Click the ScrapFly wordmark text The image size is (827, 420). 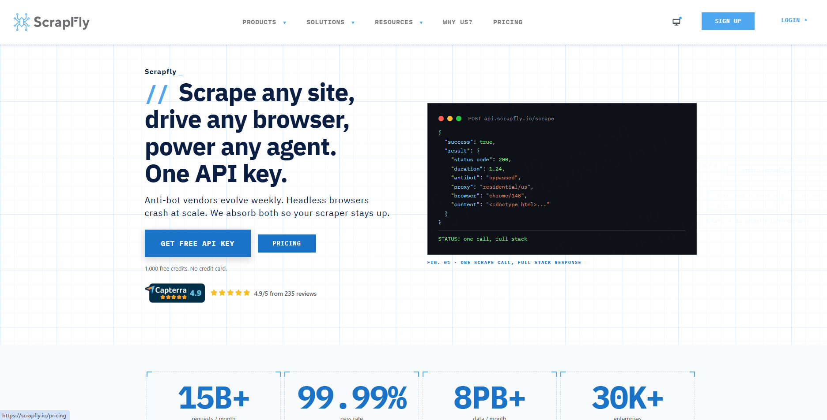61,22
